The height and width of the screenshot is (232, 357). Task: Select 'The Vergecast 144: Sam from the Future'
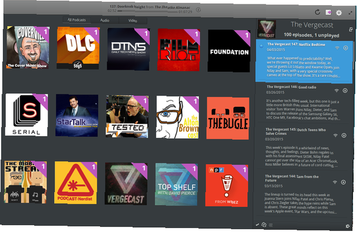(292, 178)
